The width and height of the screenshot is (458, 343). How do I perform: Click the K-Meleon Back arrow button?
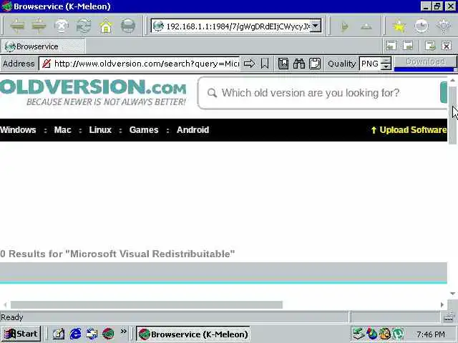click(17, 26)
